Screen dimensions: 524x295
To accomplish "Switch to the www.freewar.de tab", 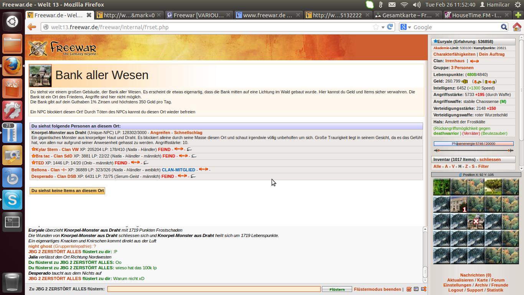I will point(268,15).
